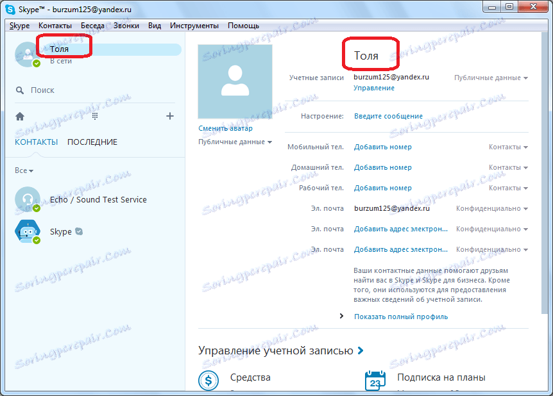Close the Skype window
553x396 pixels.
pos(533,7)
